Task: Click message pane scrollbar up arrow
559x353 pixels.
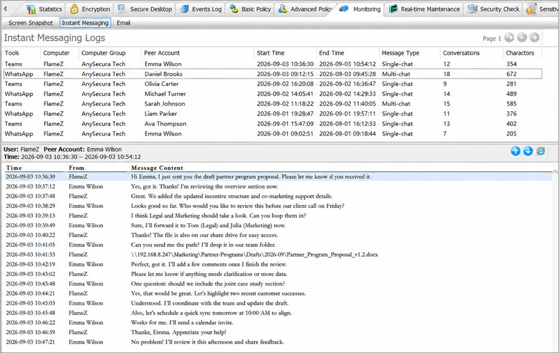Action: [555, 171]
